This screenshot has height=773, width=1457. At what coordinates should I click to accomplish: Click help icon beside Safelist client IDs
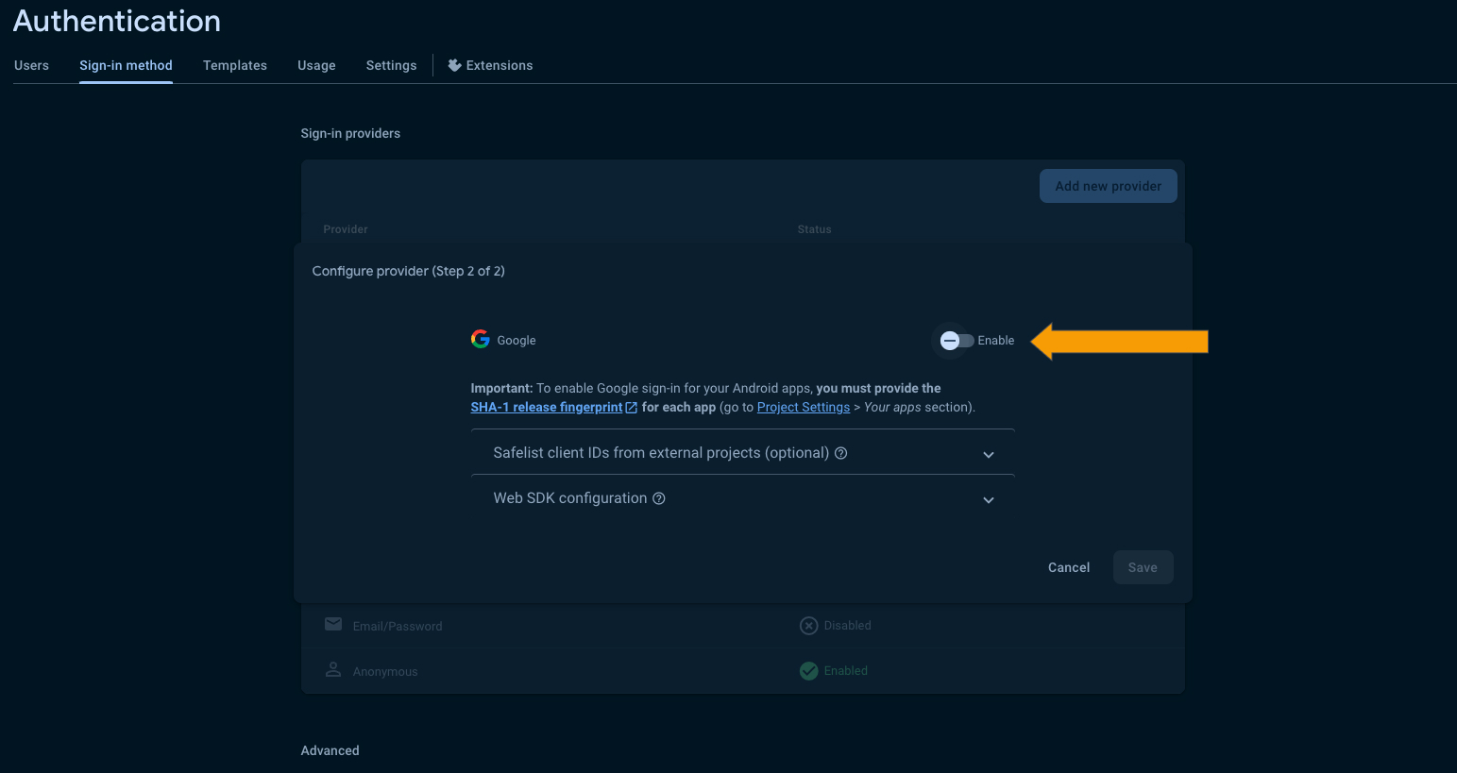[841, 453]
